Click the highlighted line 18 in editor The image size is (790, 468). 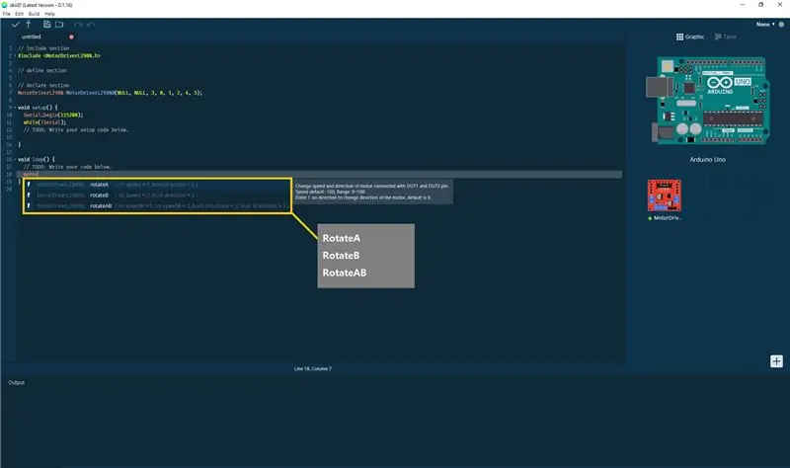(319, 175)
